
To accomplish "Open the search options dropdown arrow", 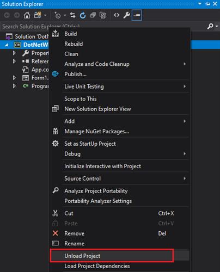I will point(217,26).
